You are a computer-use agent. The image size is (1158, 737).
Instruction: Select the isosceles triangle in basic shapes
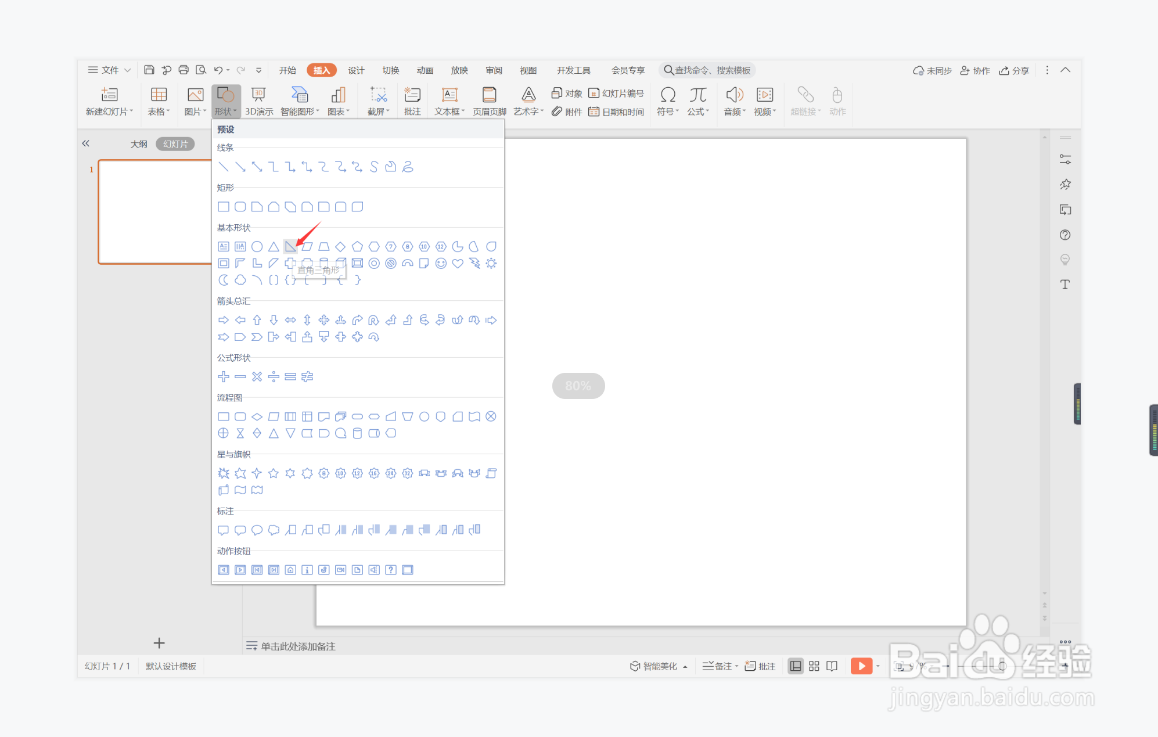(x=274, y=247)
